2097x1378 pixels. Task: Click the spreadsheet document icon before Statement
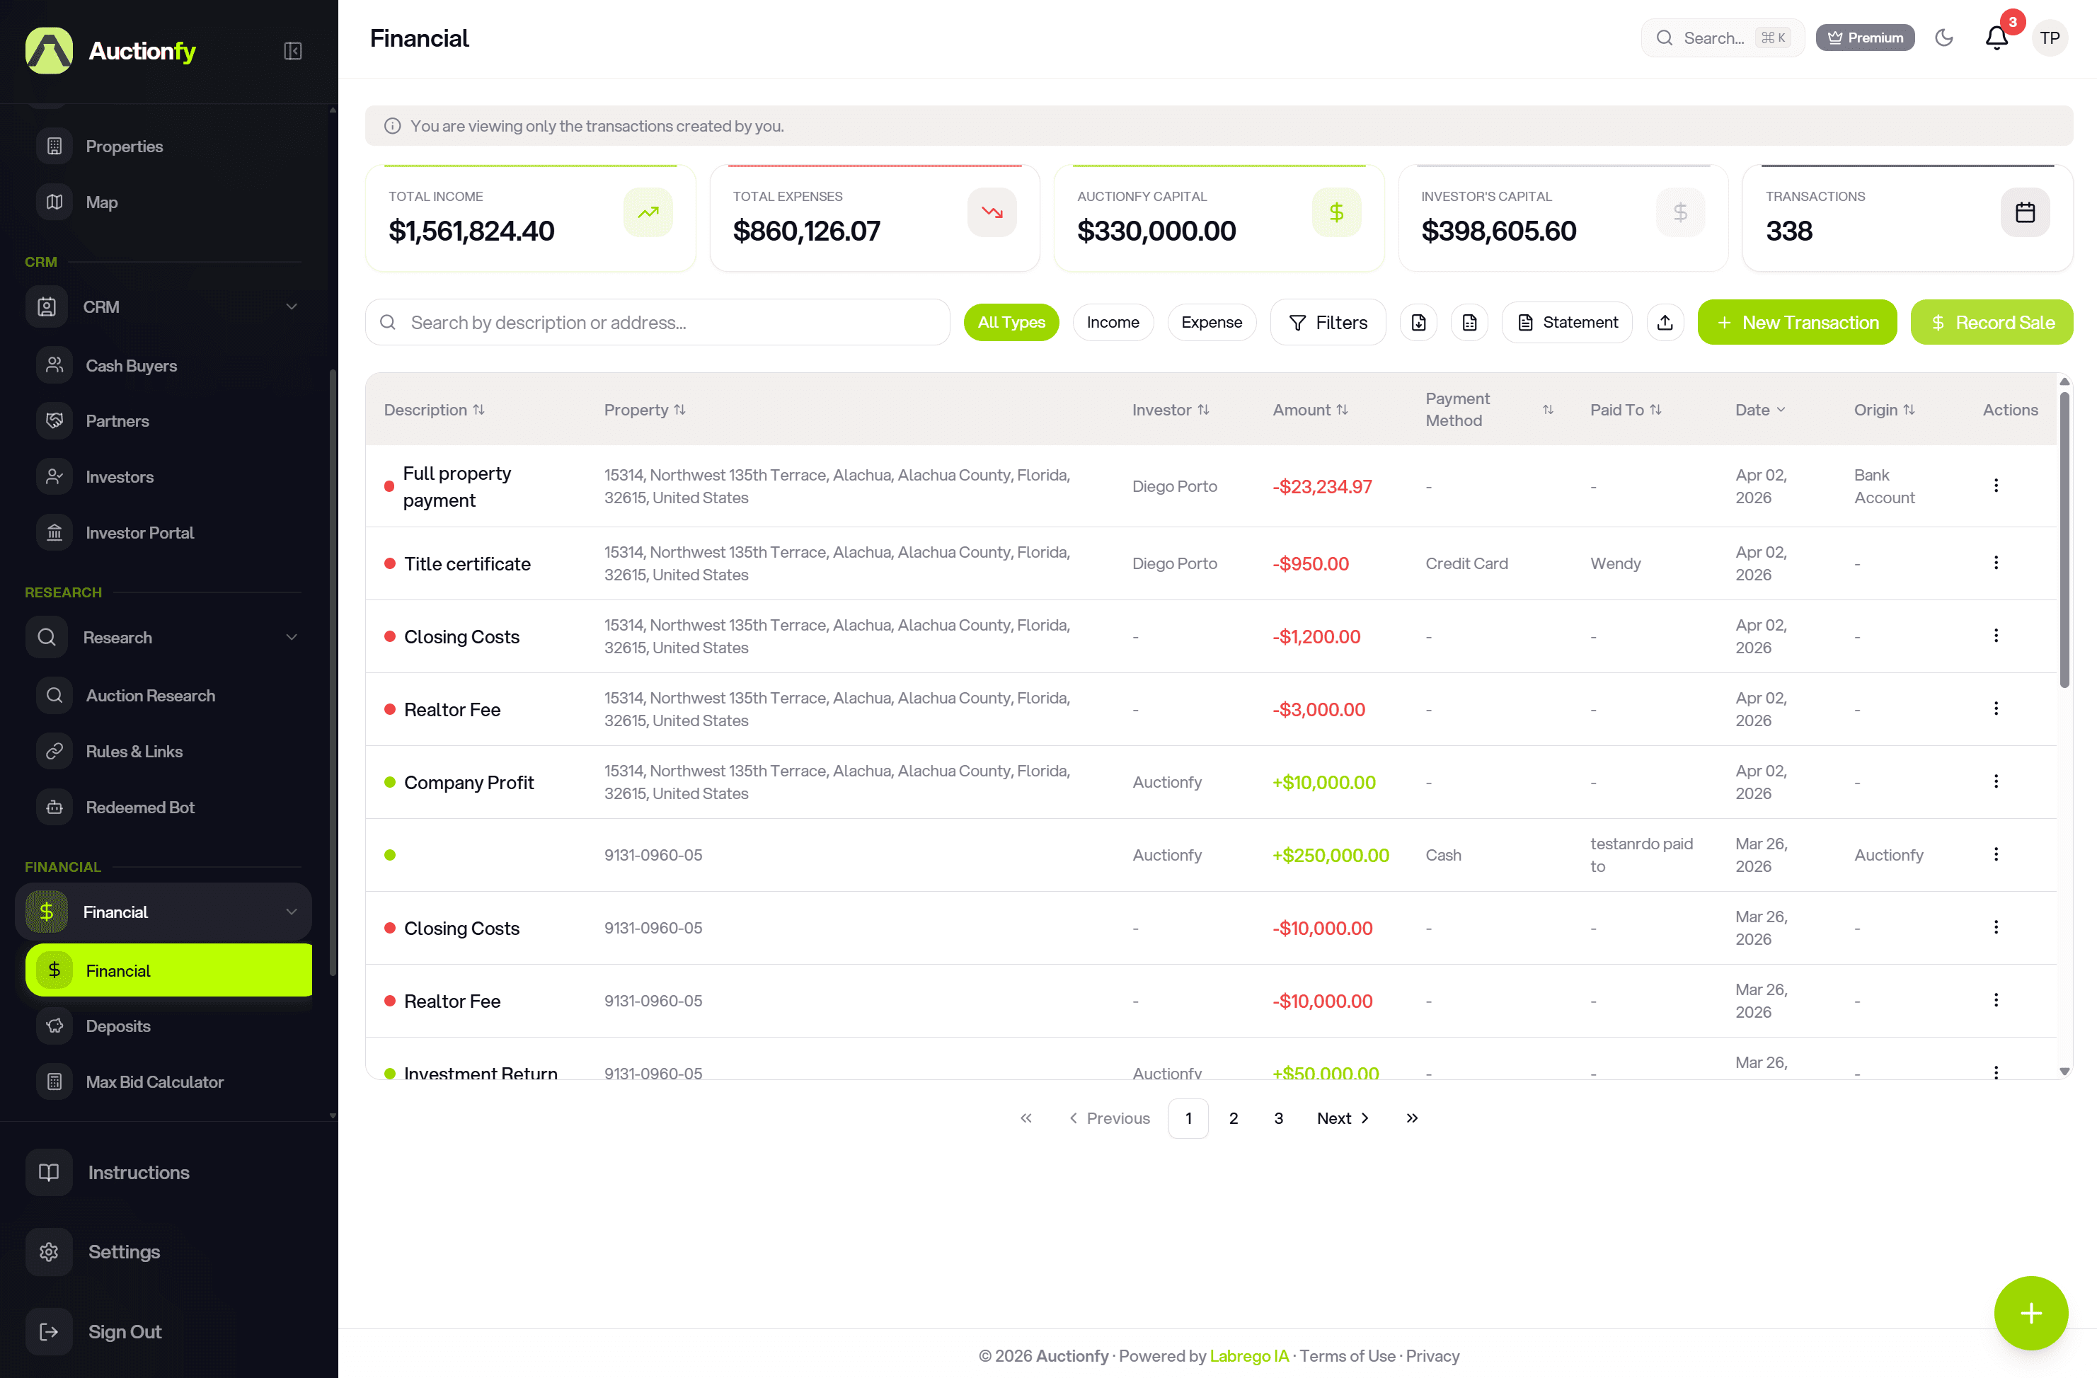pyautogui.click(x=1470, y=323)
